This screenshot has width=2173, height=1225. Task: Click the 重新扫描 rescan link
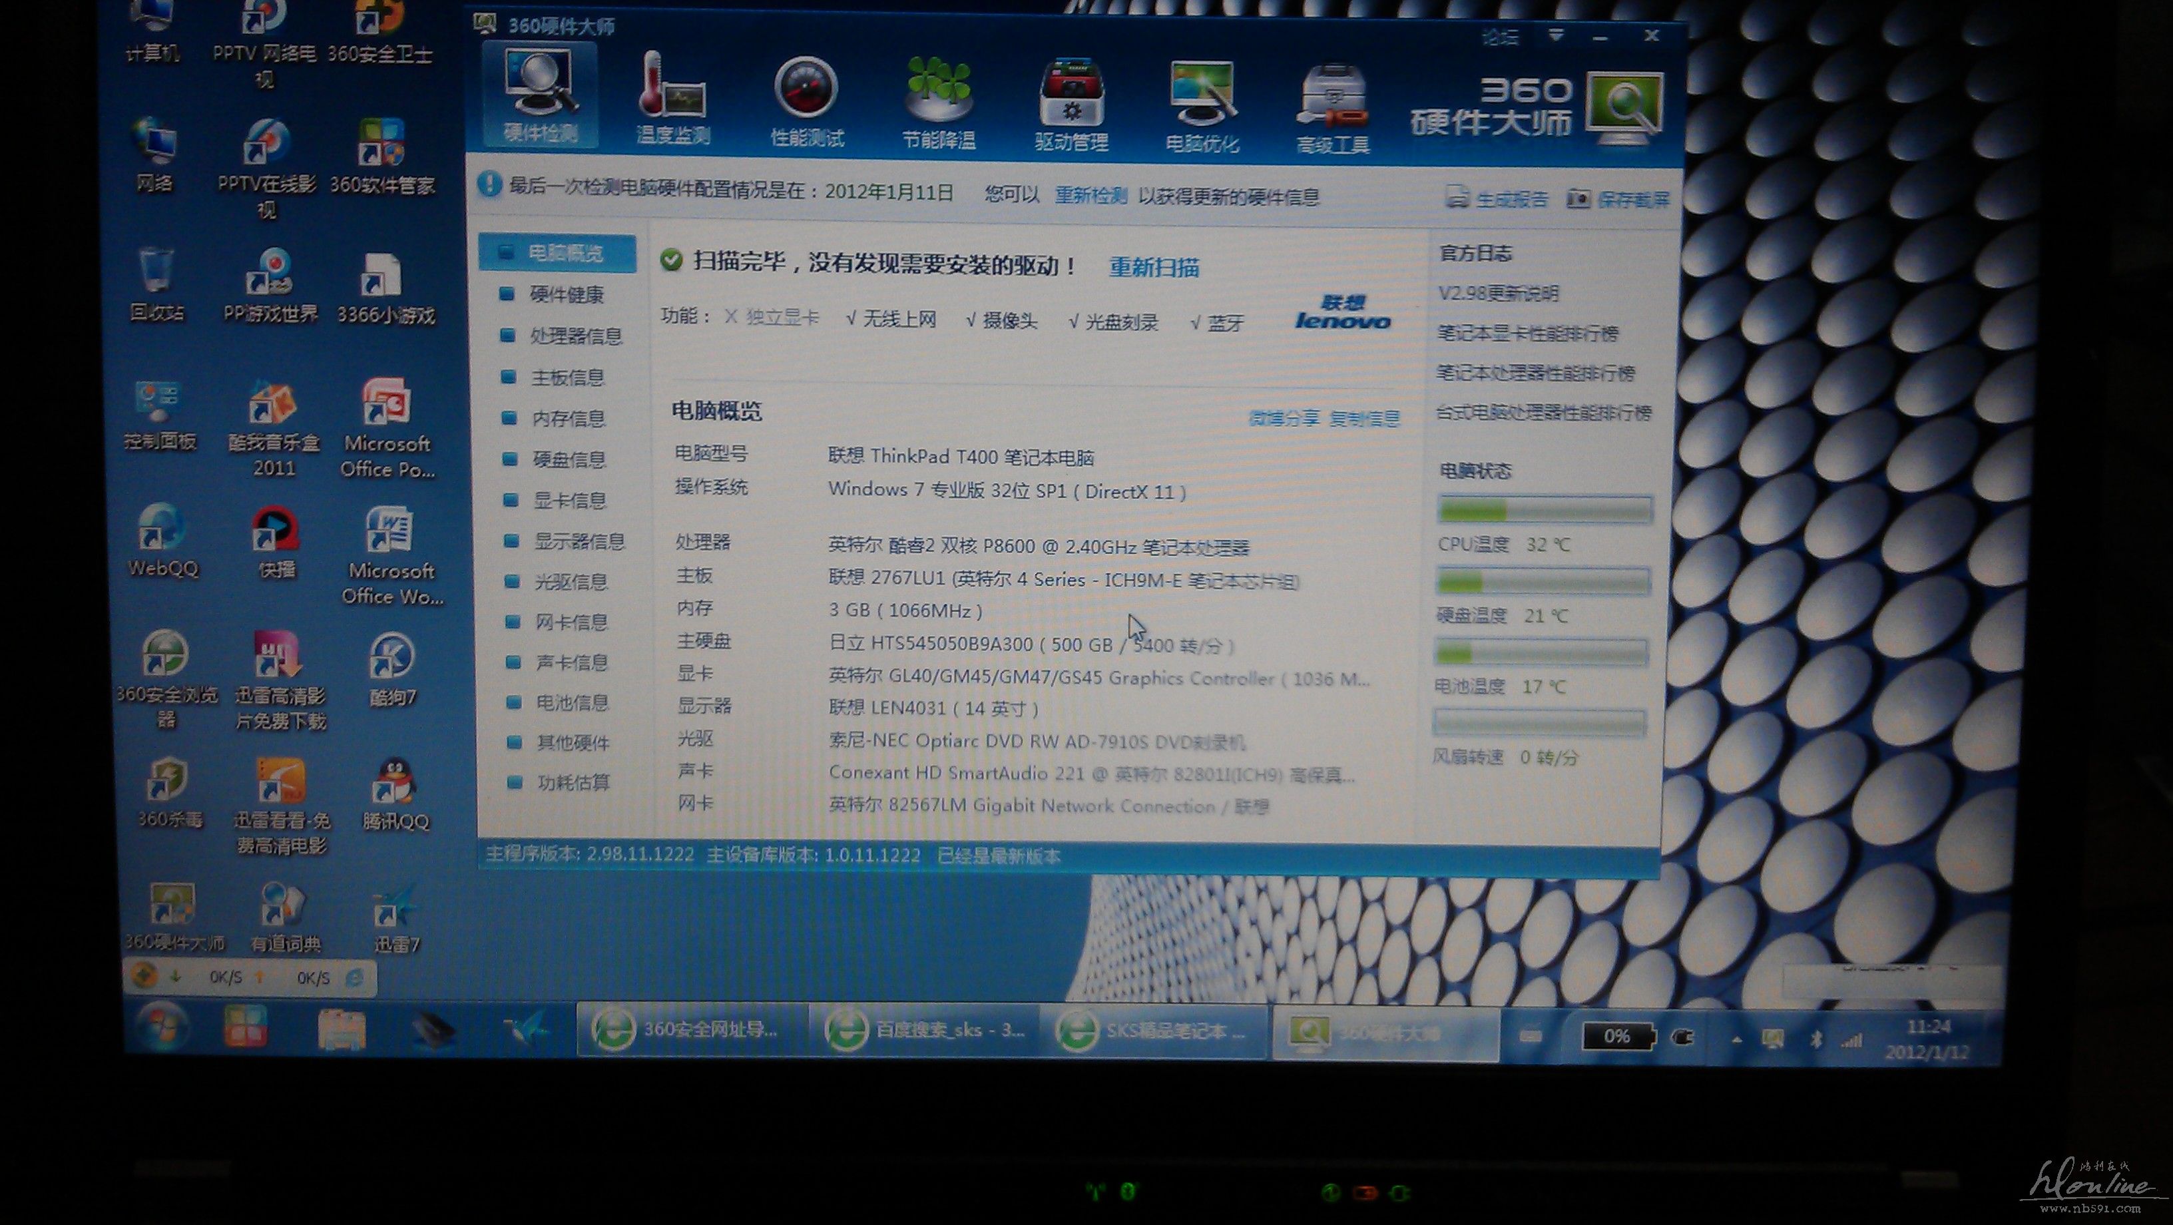(1153, 268)
